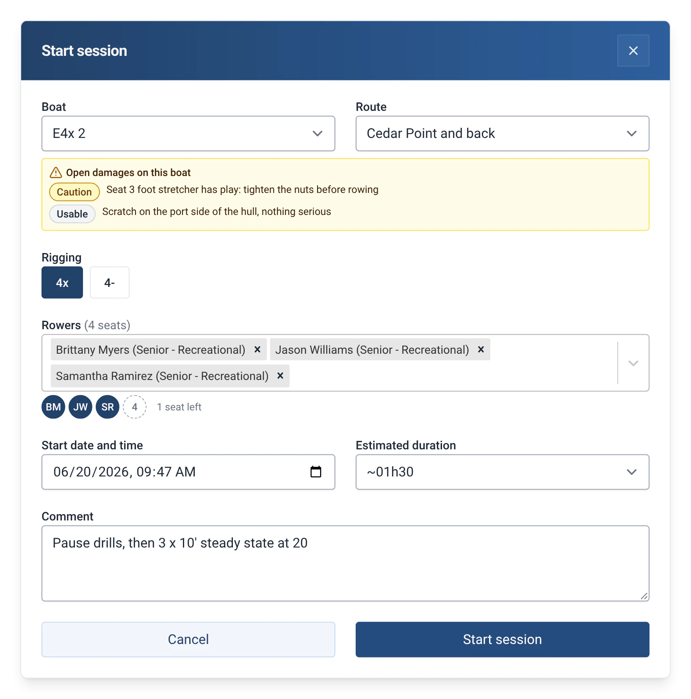
Task: Click into the Comment text area
Action: coord(345,563)
